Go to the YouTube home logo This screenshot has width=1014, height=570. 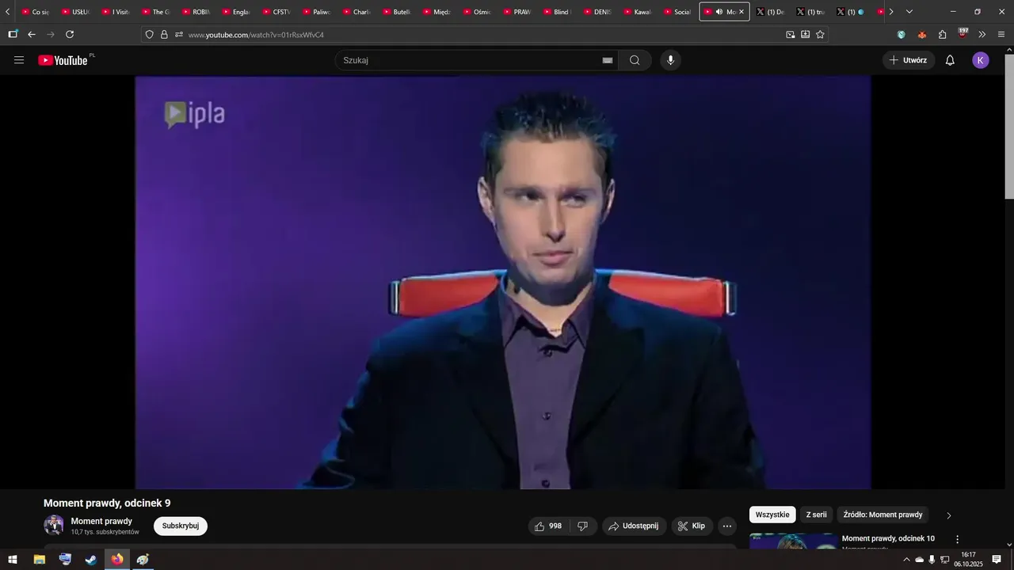click(x=63, y=60)
